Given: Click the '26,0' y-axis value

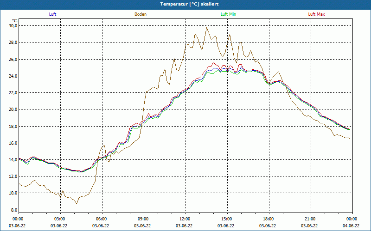Looking at the screenshot, I should click(x=13, y=59).
